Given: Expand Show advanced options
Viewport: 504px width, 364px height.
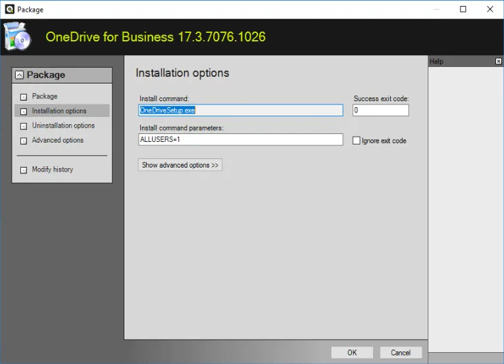Looking at the screenshot, I should point(180,165).
